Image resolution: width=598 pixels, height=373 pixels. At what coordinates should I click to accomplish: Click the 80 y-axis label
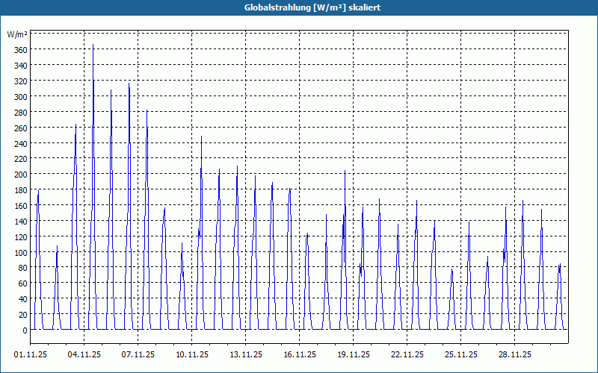click(23, 268)
